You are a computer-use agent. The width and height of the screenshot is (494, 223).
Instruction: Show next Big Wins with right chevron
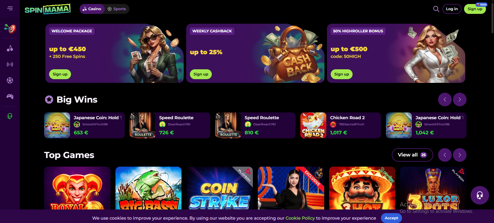point(460,99)
